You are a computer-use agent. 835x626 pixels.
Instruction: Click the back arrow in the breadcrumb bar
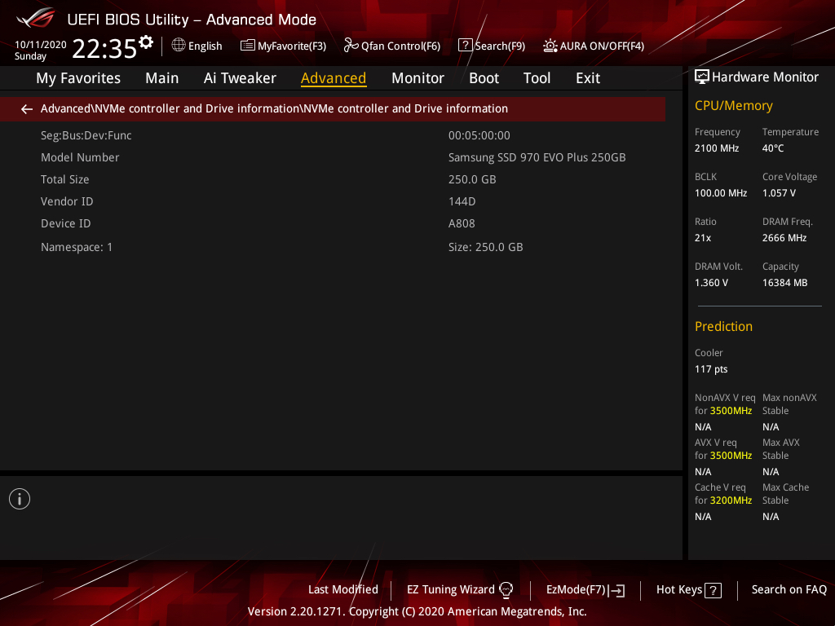(27, 109)
